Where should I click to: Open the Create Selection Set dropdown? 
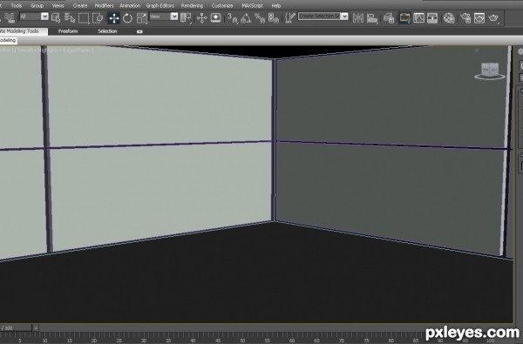click(323, 16)
